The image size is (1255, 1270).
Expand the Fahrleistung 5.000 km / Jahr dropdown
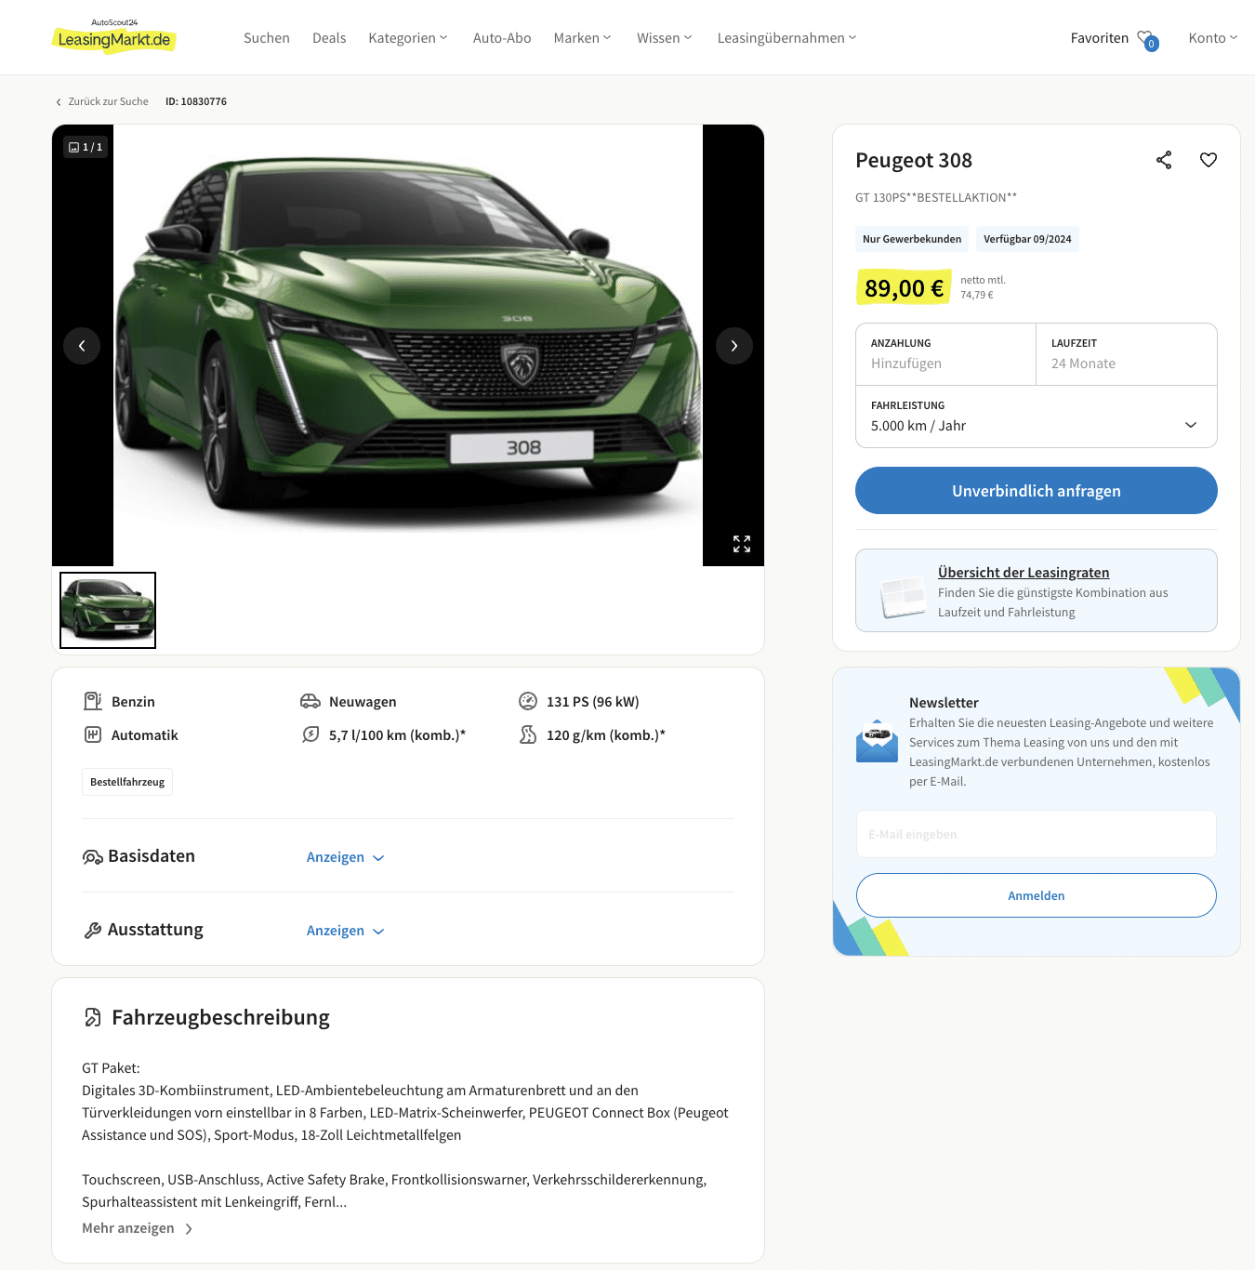click(x=1036, y=417)
